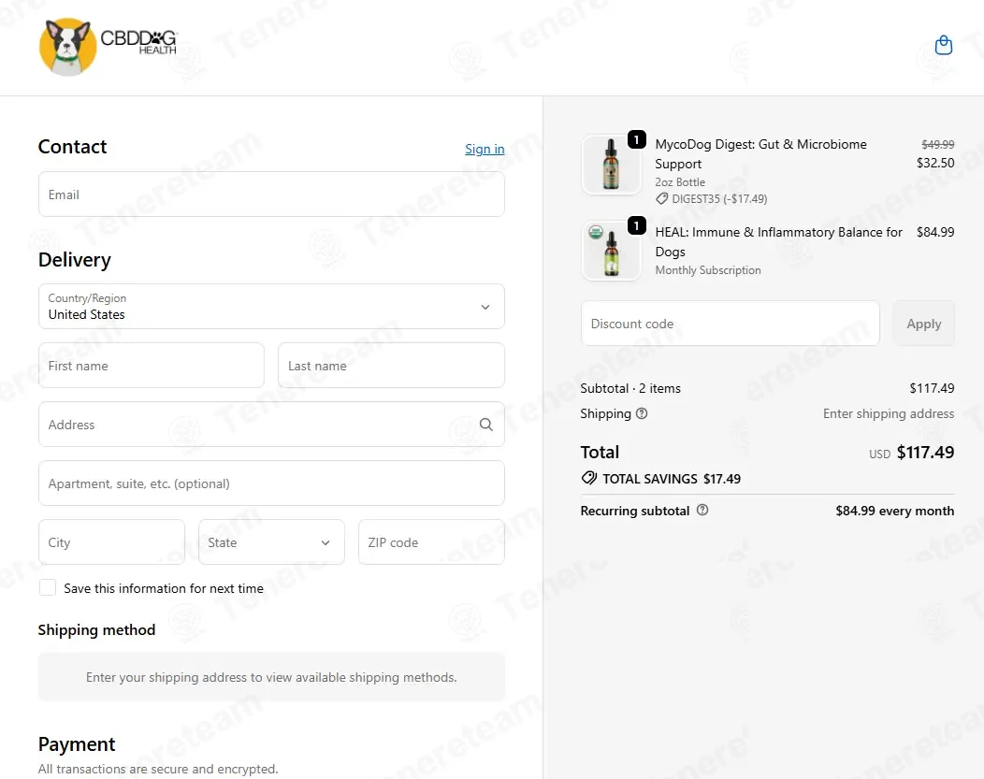The height and width of the screenshot is (779, 984).
Task: Focus the Email input field
Action: click(x=271, y=195)
